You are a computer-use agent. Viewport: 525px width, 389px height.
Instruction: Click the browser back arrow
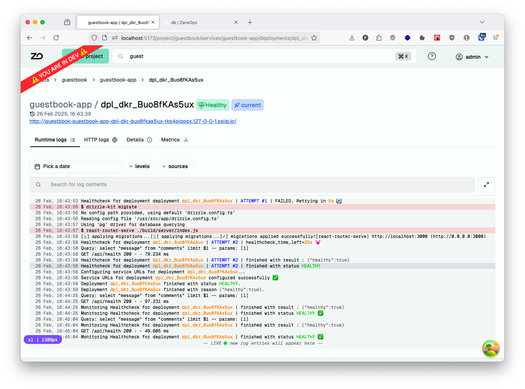coord(30,38)
